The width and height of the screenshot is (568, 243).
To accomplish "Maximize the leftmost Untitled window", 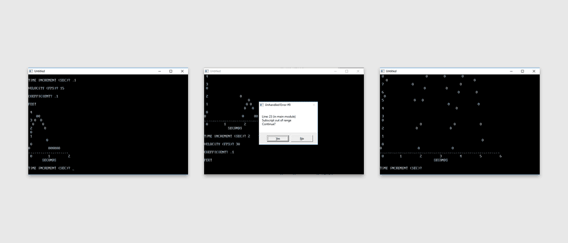I will (171, 71).
